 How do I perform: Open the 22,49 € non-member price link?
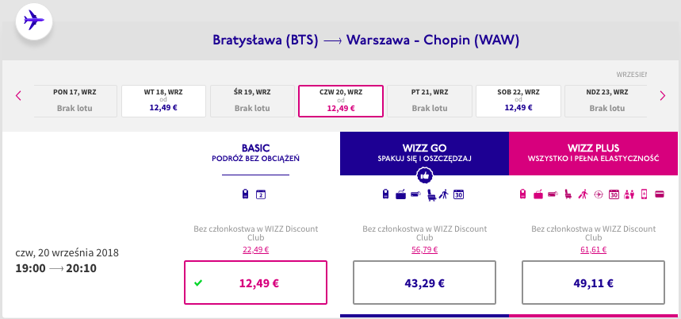(x=255, y=250)
